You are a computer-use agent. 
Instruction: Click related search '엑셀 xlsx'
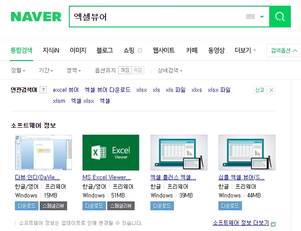tap(83, 101)
